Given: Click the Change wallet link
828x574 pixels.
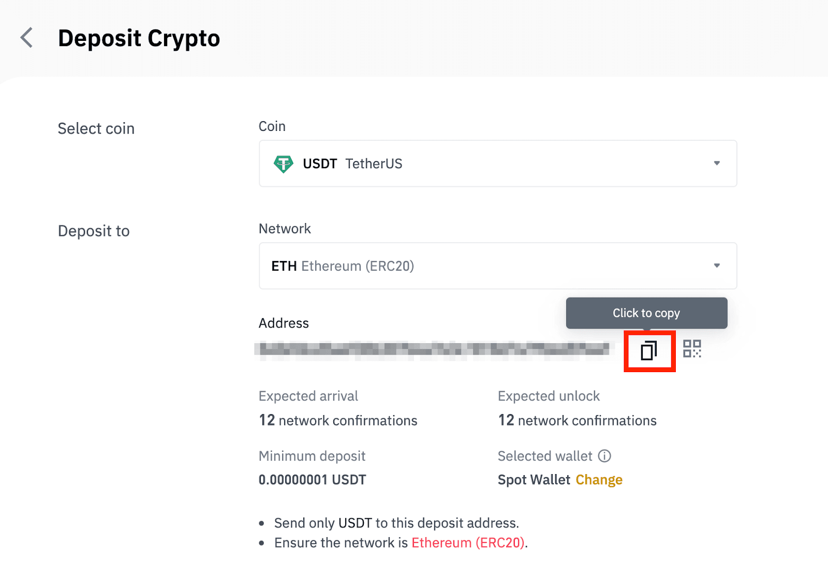Looking at the screenshot, I should (x=599, y=480).
